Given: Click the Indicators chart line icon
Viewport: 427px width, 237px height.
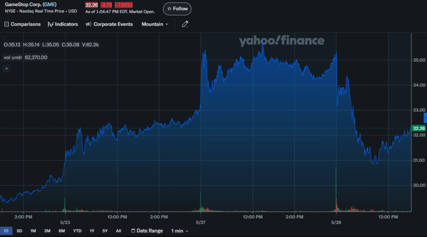Looking at the screenshot, I should [50, 24].
